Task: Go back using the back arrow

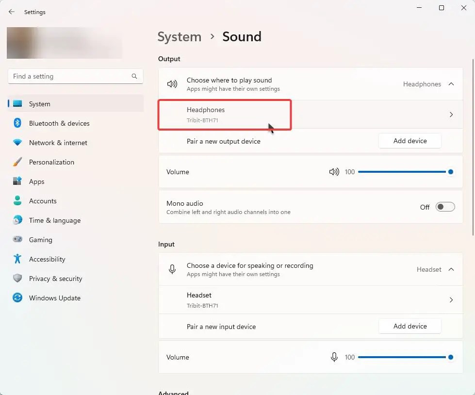Action: (x=12, y=12)
